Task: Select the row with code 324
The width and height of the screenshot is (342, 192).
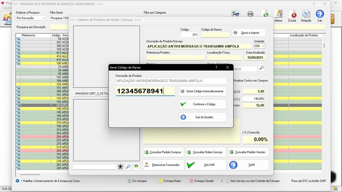Action: click(42, 84)
